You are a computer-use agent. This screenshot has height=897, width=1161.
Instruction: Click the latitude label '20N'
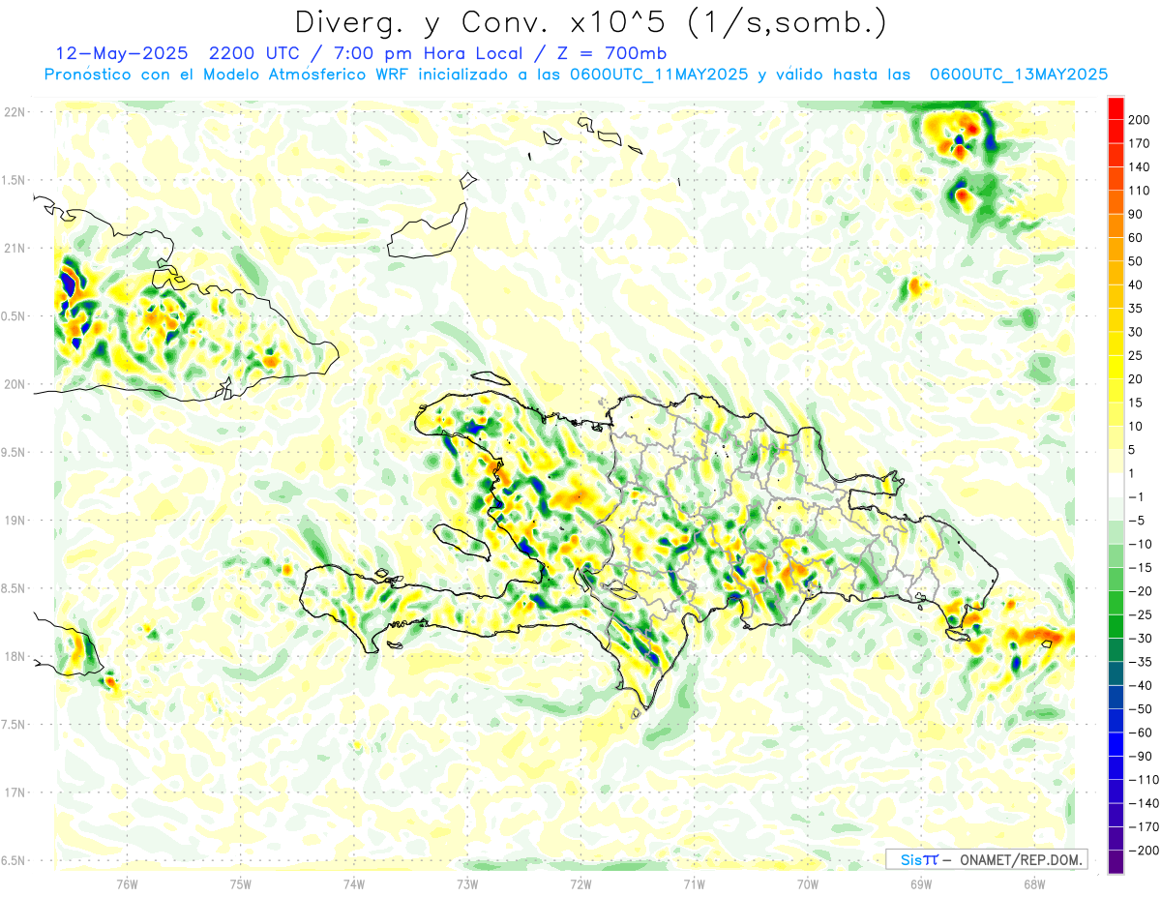(15, 384)
